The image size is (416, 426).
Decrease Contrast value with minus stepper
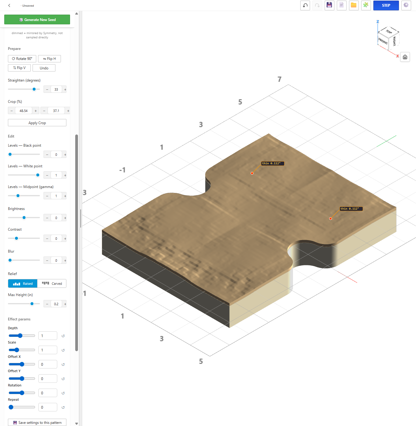(47, 239)
